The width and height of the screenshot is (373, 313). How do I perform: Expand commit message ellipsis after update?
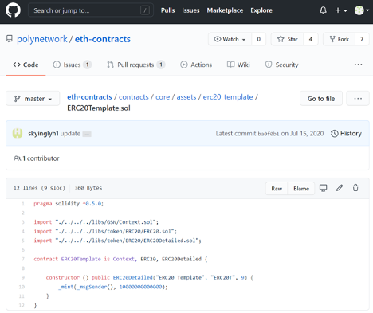coord(87,134)
